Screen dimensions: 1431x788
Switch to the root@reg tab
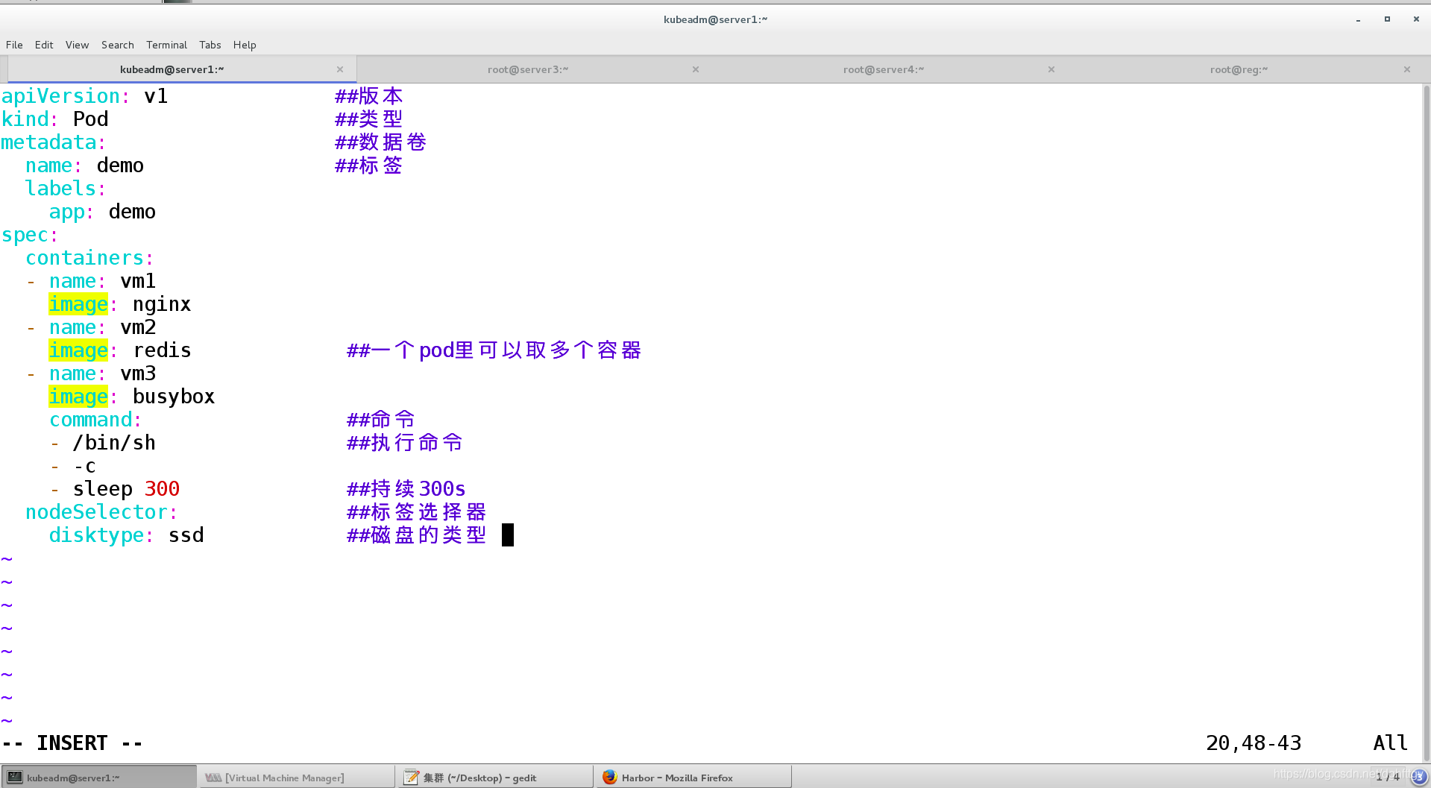pos(1239,69)
